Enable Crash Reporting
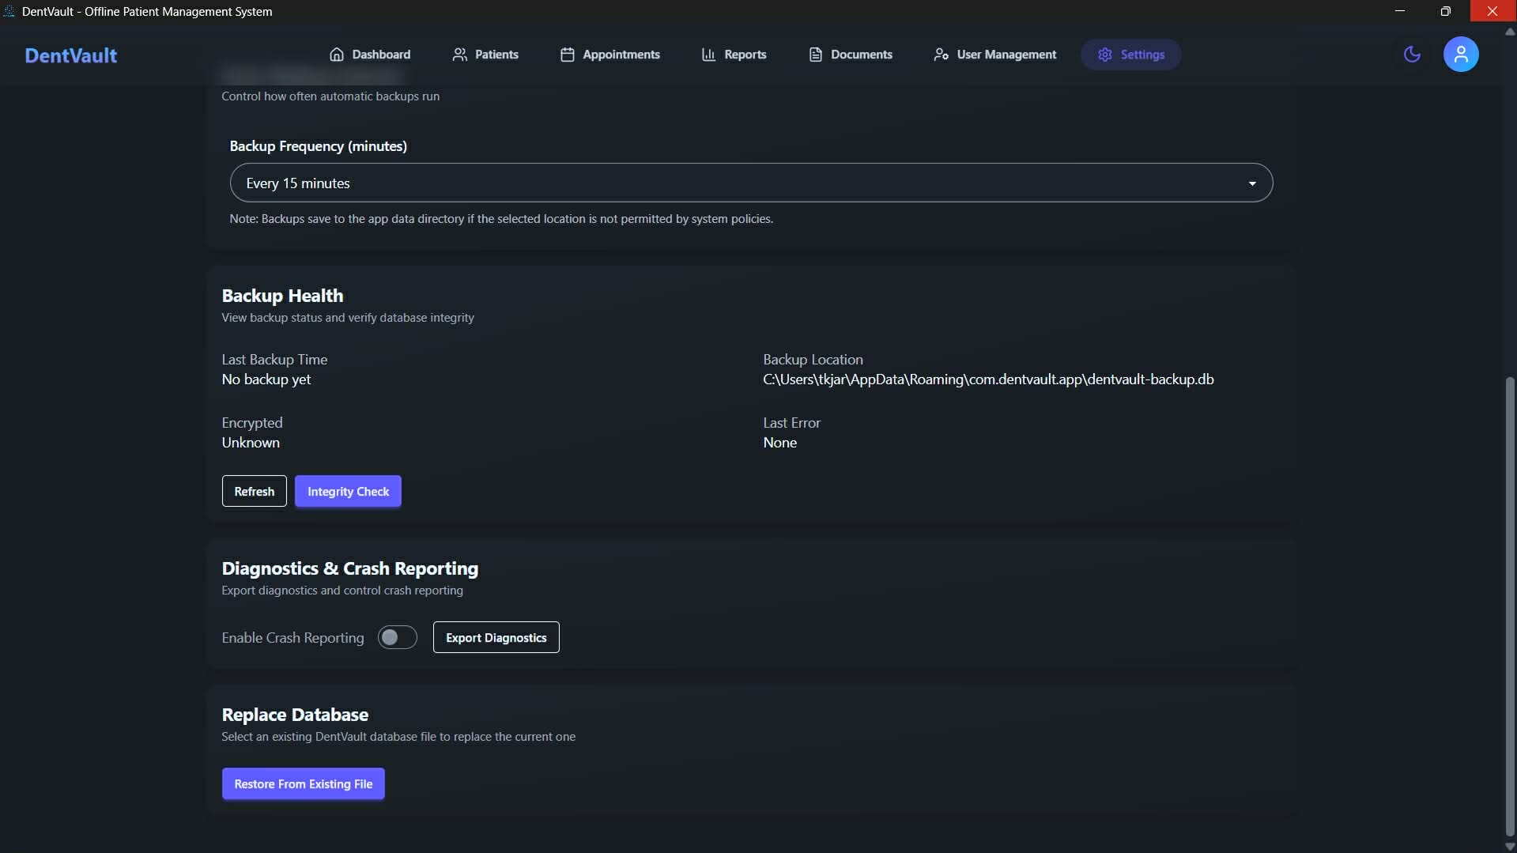 click(397, 637)
